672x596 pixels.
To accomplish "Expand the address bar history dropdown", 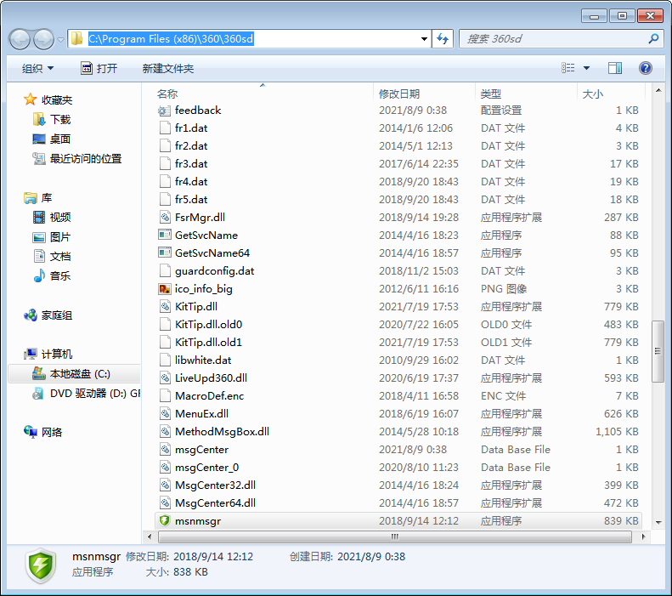I will (x=424, y=39).
